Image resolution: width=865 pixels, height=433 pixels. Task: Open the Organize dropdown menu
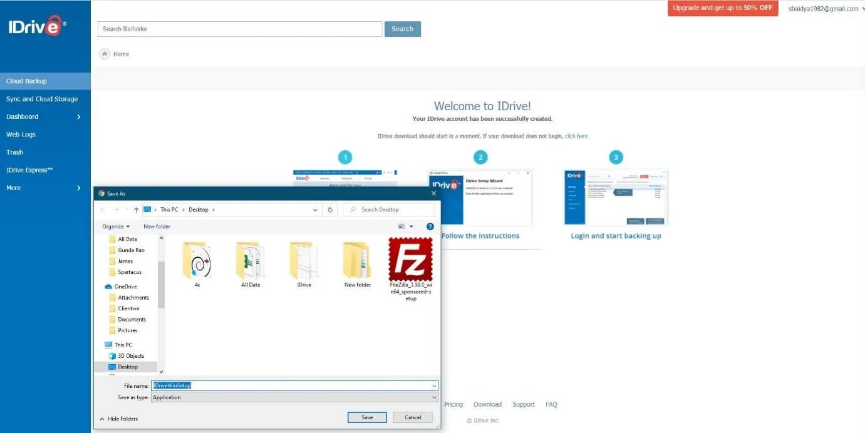tap(115, 226)
